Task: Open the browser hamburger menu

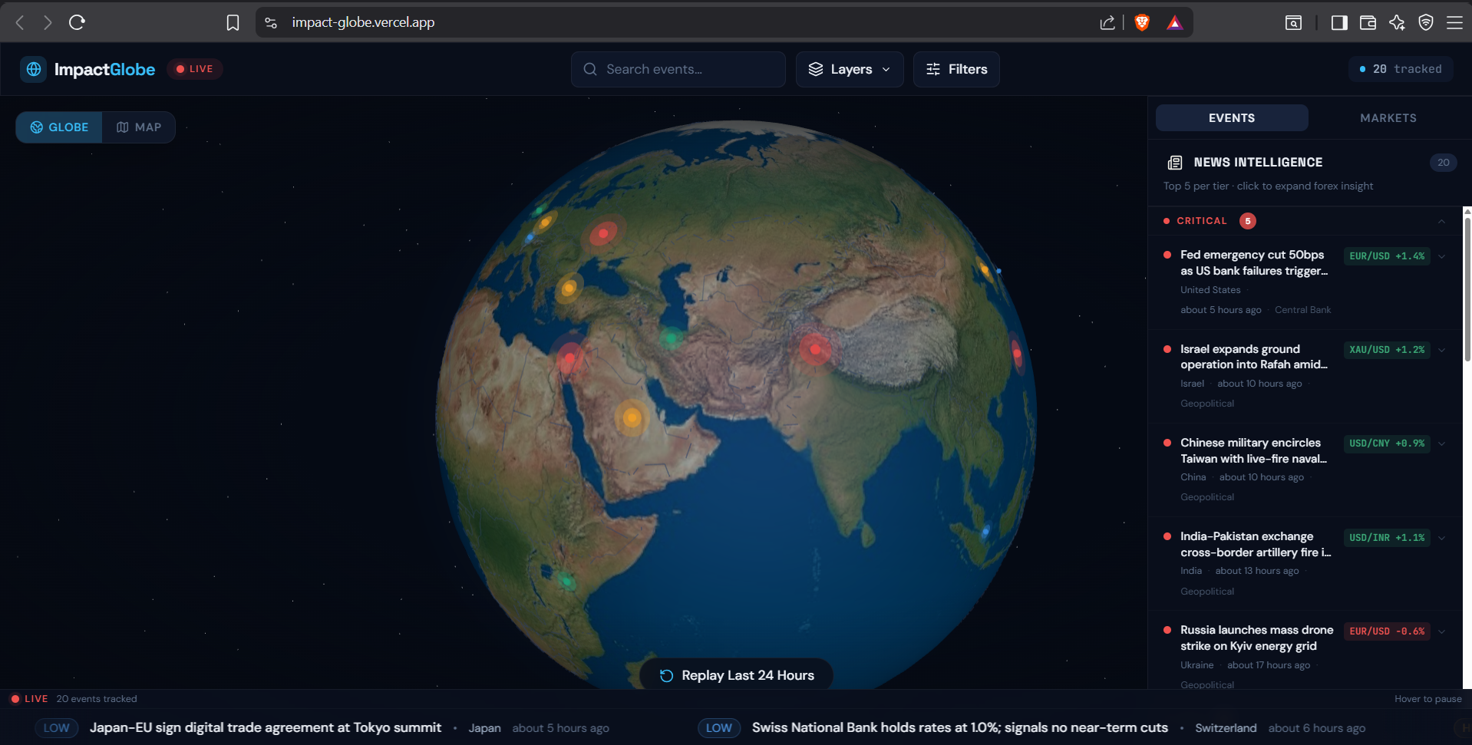Action: (1454, 23)
